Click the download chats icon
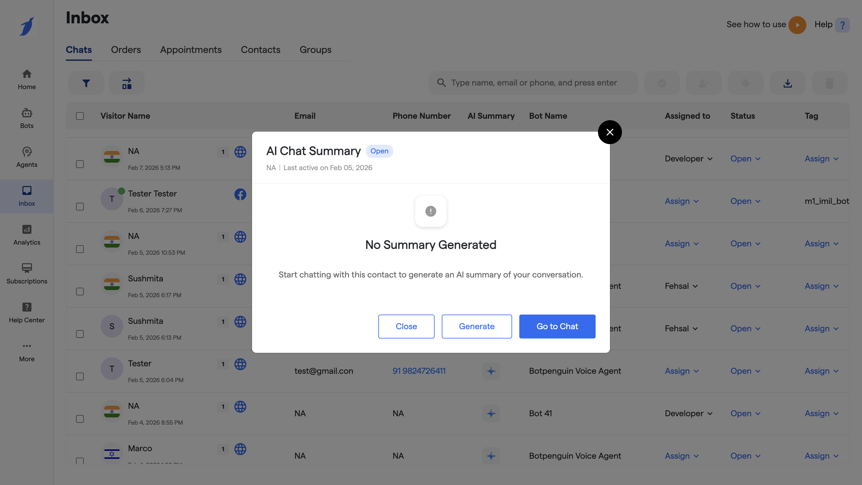 pyautogui.click(x=787, y=83)
